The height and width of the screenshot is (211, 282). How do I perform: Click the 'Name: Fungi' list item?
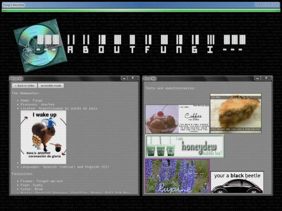[32, 101]
